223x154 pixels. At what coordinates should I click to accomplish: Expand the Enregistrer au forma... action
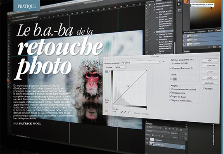(x=155, y=5)
